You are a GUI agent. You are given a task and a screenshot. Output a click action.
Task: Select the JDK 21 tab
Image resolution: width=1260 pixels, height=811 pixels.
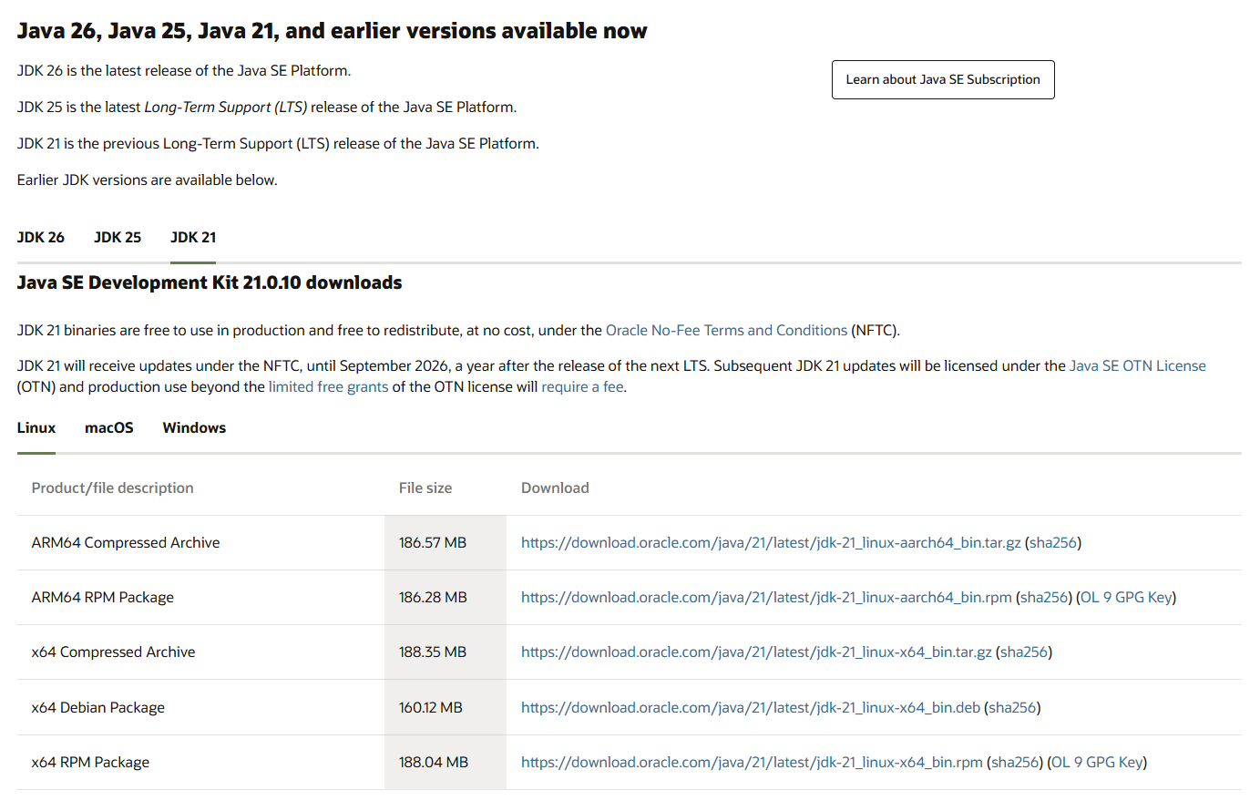193,238
